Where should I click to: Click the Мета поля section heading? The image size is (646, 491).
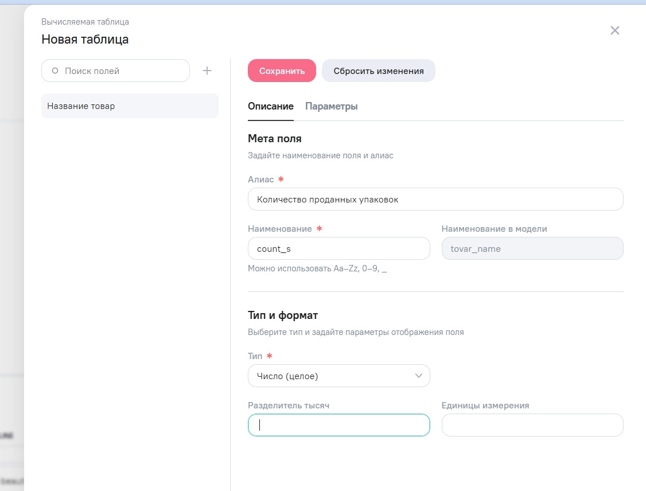pos(274,138)
